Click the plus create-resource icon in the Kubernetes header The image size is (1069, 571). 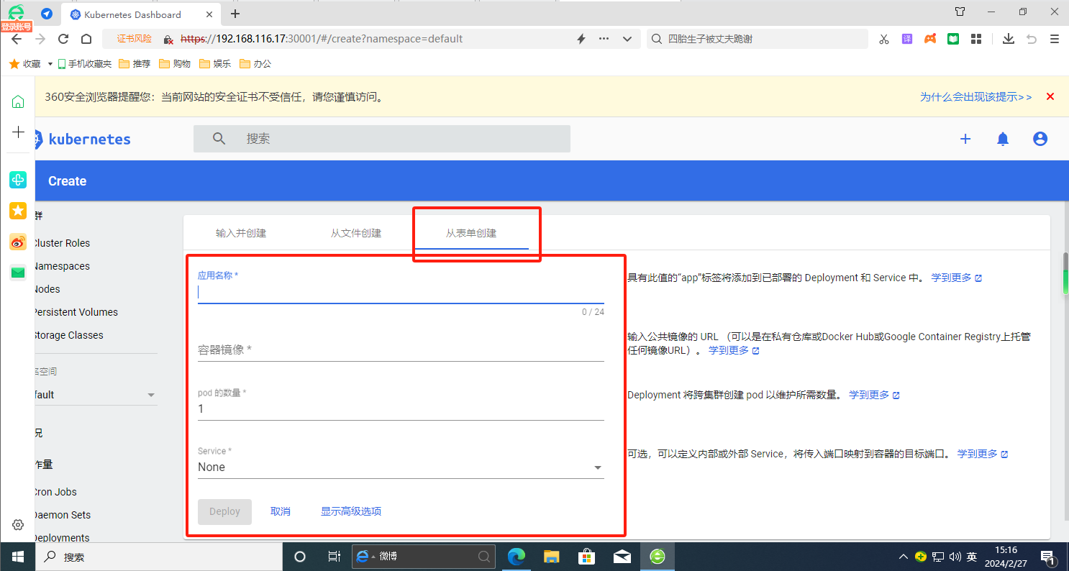point(965,139)
